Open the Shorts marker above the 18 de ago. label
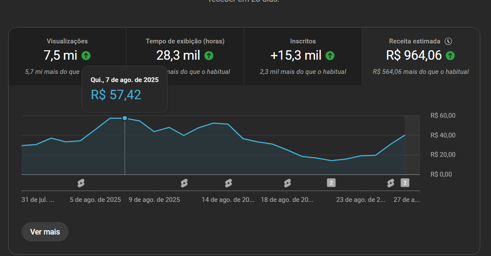The width and height of the screenshot is (491, 256). point(288,183)
